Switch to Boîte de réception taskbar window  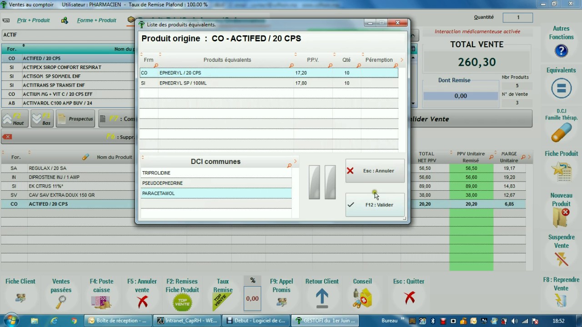pos(118,321)
